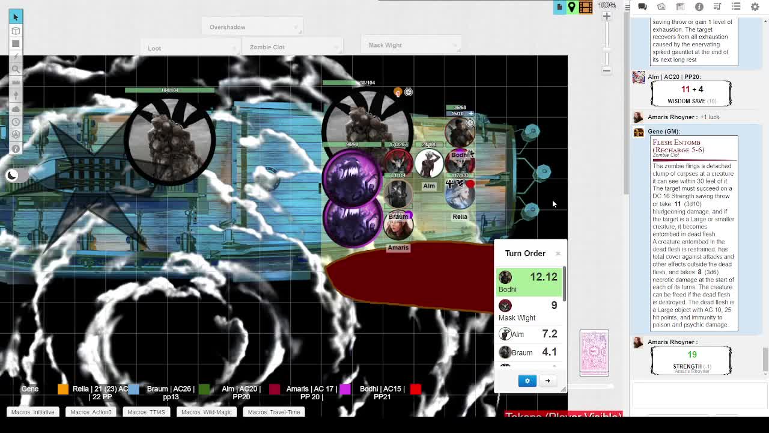Close the Turn Order window
This screenshot has height=433, width=769.
tap(558, 254)
